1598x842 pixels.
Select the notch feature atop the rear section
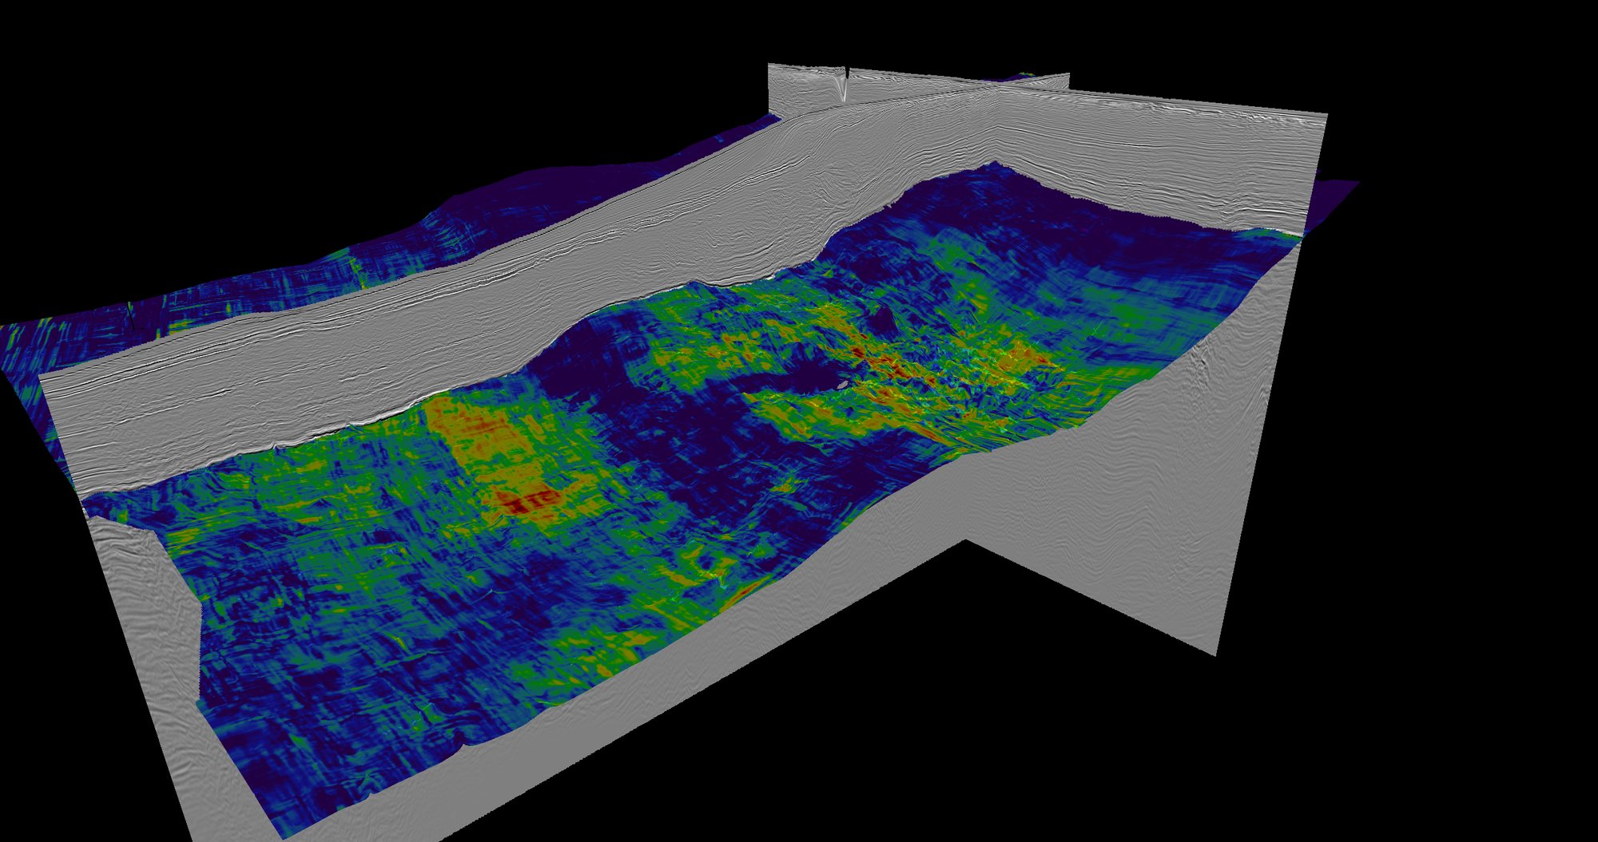pyautogui.click(x=845, y=76)
